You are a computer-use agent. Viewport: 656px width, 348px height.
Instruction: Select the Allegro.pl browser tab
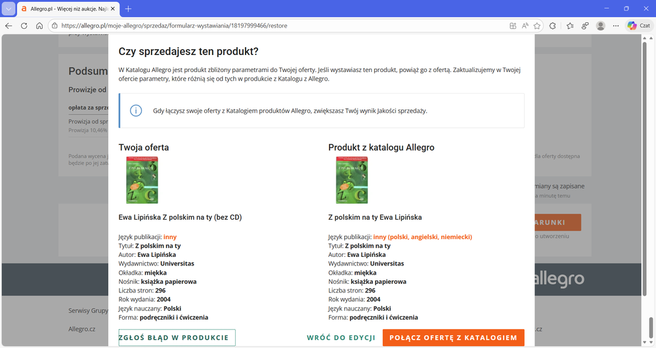pyautogui.click(x=62, y=9)
